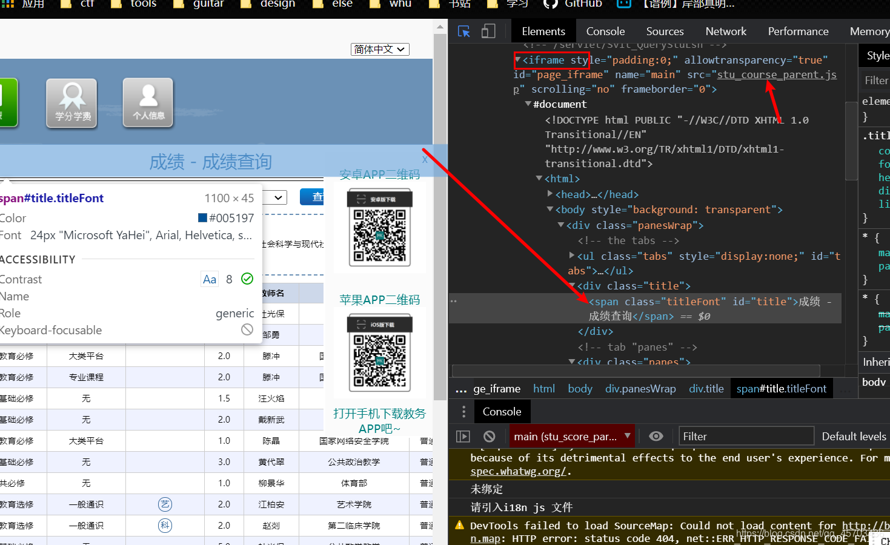
Task: Switch to the Elements tab
Action: pyautogui.click(x=543, y=31)
